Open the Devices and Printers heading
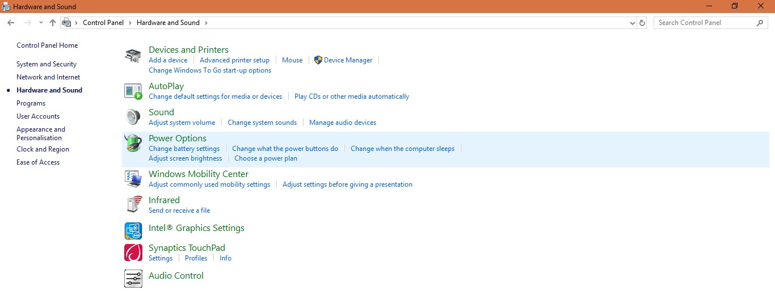 point(188,50)
